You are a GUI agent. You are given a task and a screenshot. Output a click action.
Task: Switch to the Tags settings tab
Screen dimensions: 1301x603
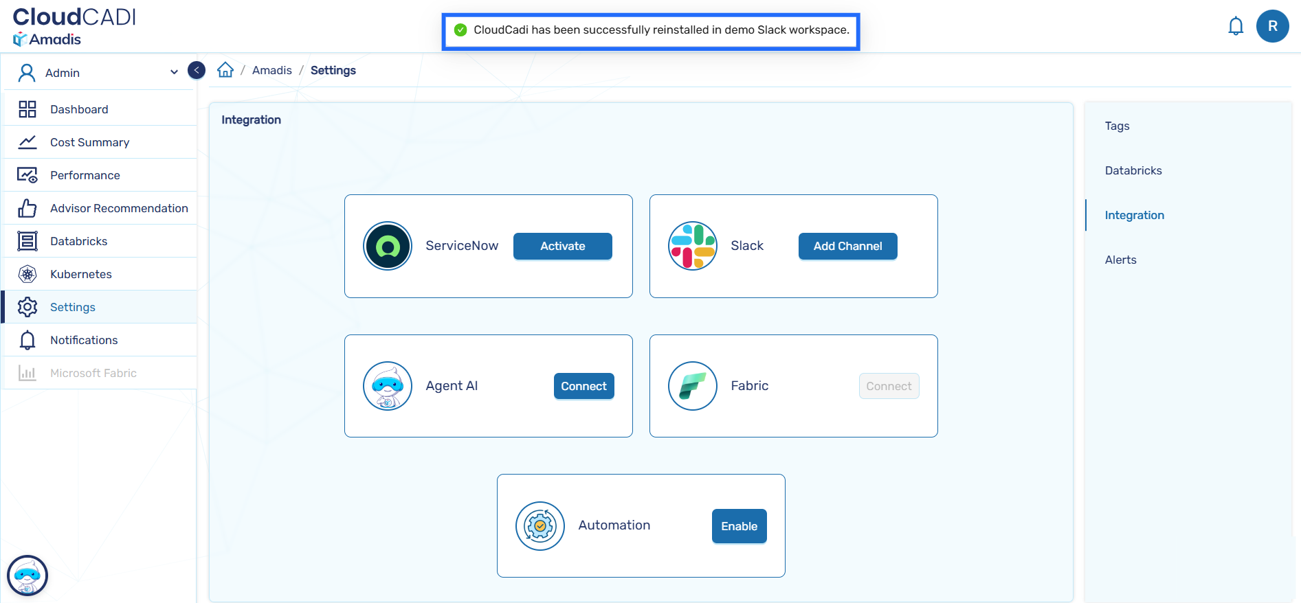tap(1117, 126)
